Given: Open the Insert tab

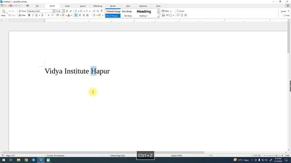Looking at the screenshot, I should pos(68,6).
